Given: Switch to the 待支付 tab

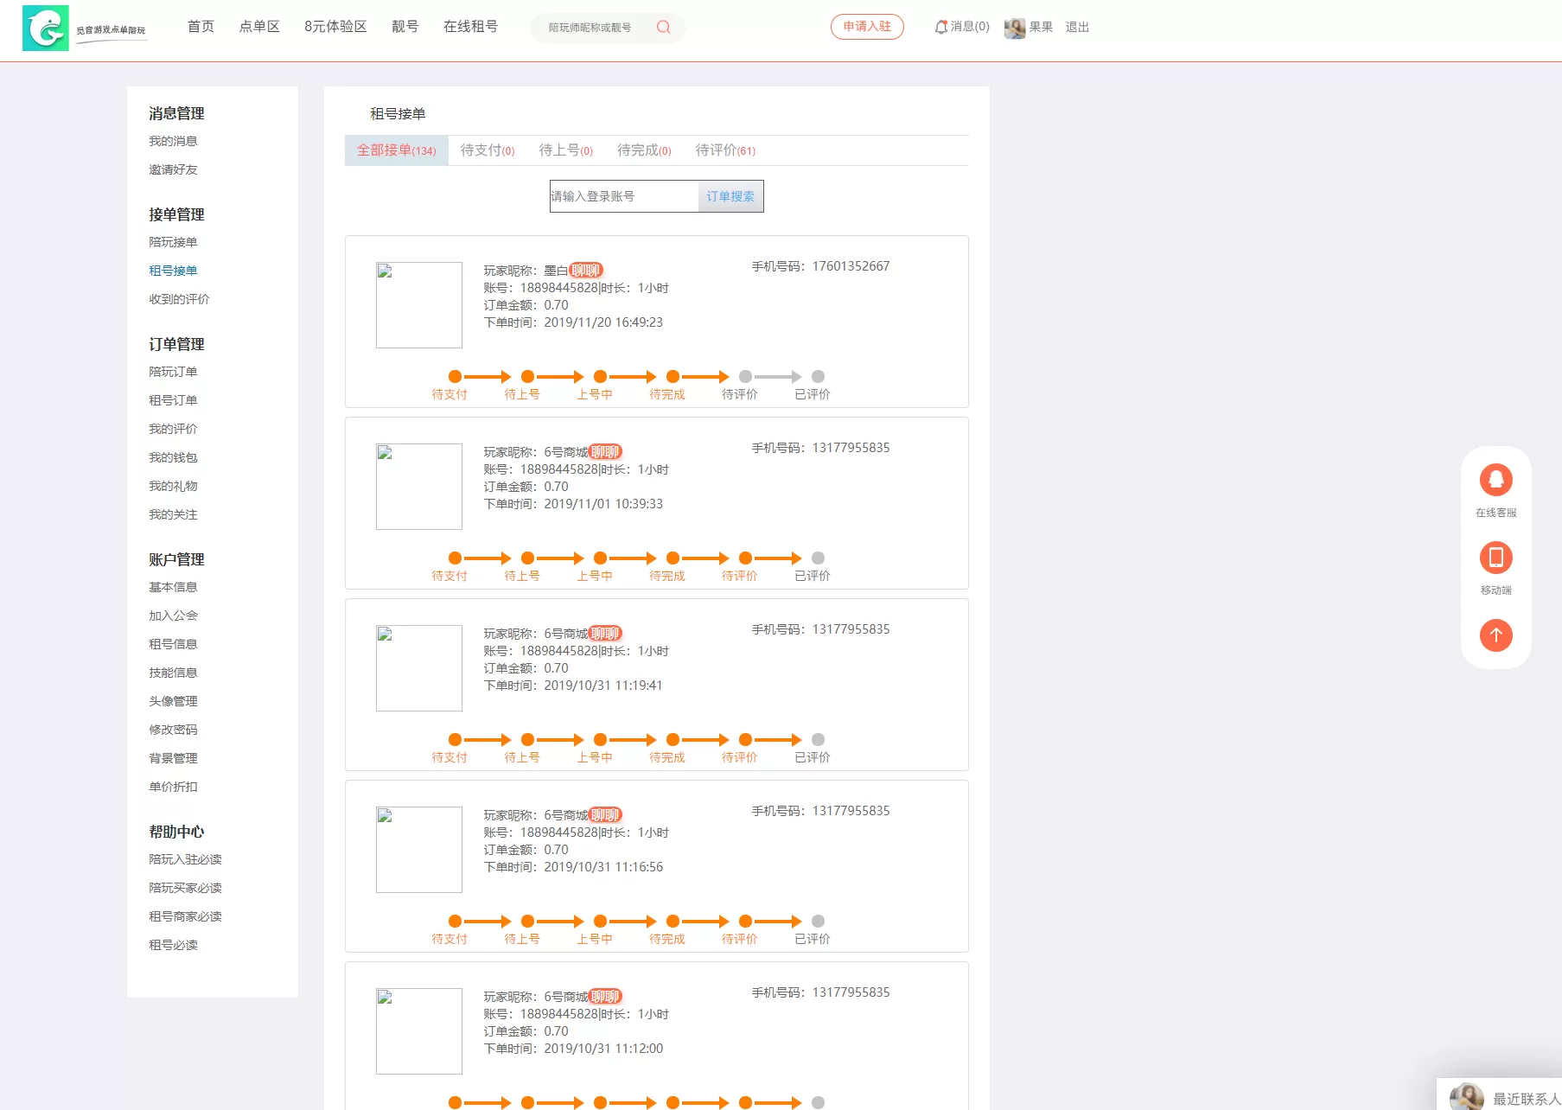Looking at the screenshot, I should coord(487,150).
